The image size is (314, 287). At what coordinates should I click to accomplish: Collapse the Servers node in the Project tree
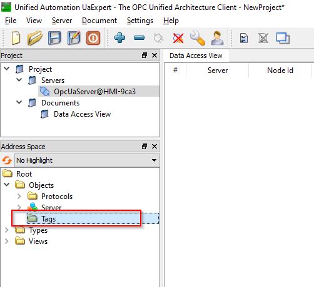tap(19, 80)
